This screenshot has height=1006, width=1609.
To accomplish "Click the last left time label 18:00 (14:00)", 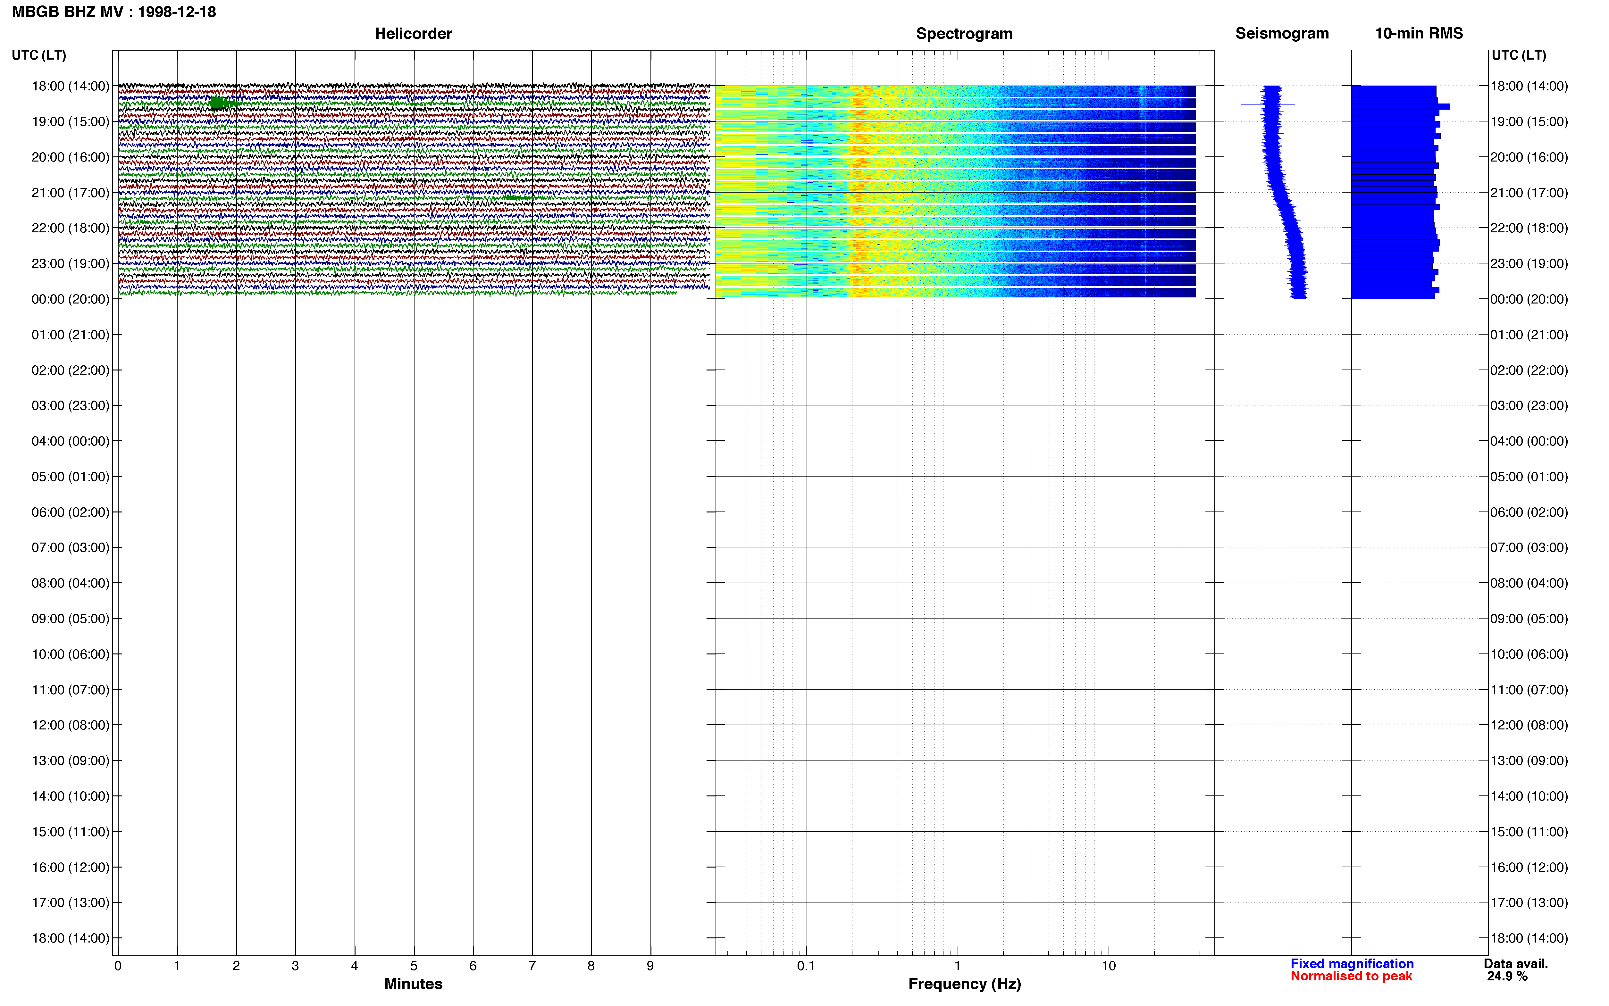I will (71, 938).
